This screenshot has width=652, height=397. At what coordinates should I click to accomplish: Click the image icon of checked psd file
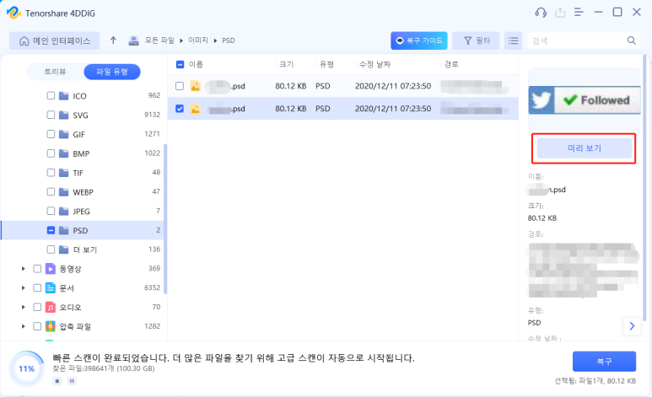click(x=196, y=109)
